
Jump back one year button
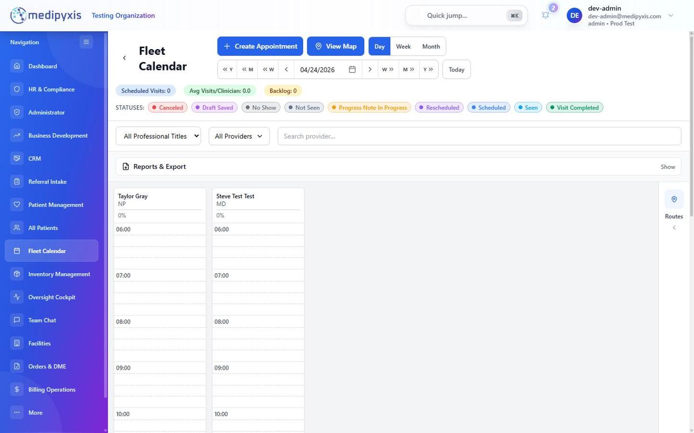point(228,70)
